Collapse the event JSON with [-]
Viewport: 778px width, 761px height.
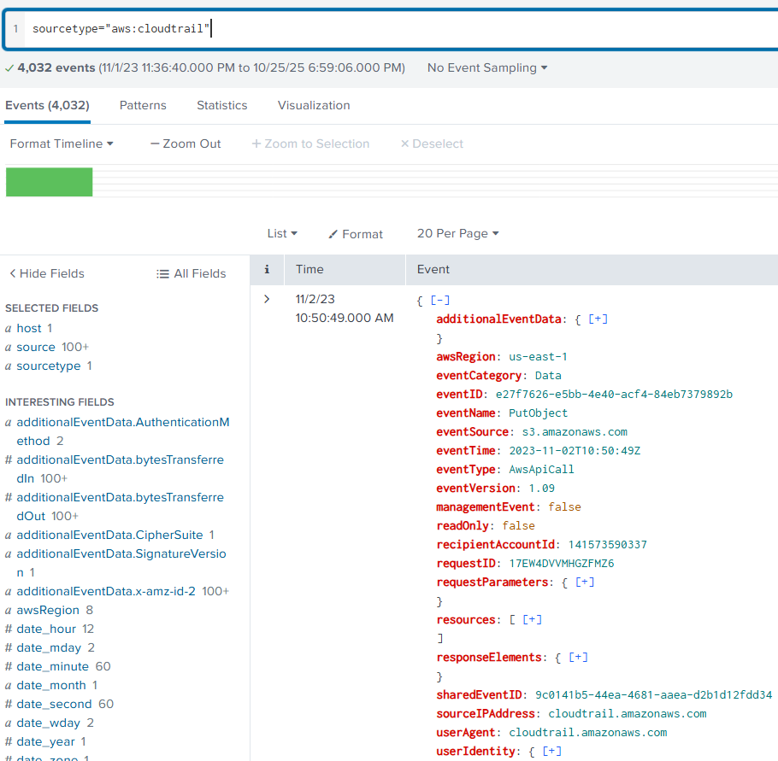coord(440,300)
